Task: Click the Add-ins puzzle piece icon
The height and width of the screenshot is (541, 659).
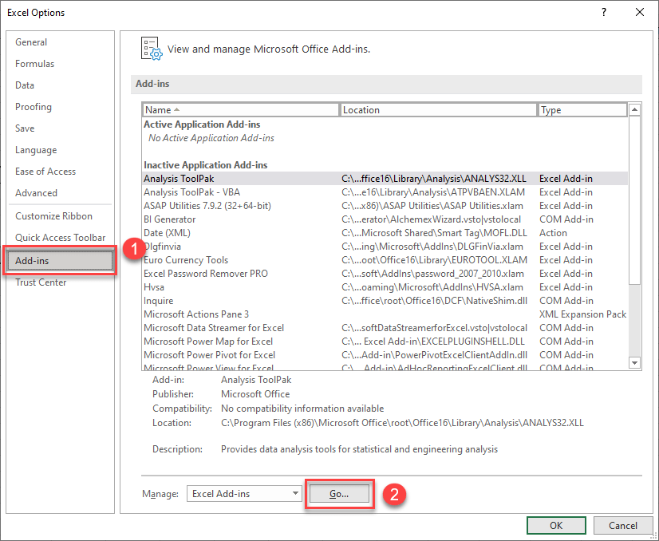Action: 151,49
